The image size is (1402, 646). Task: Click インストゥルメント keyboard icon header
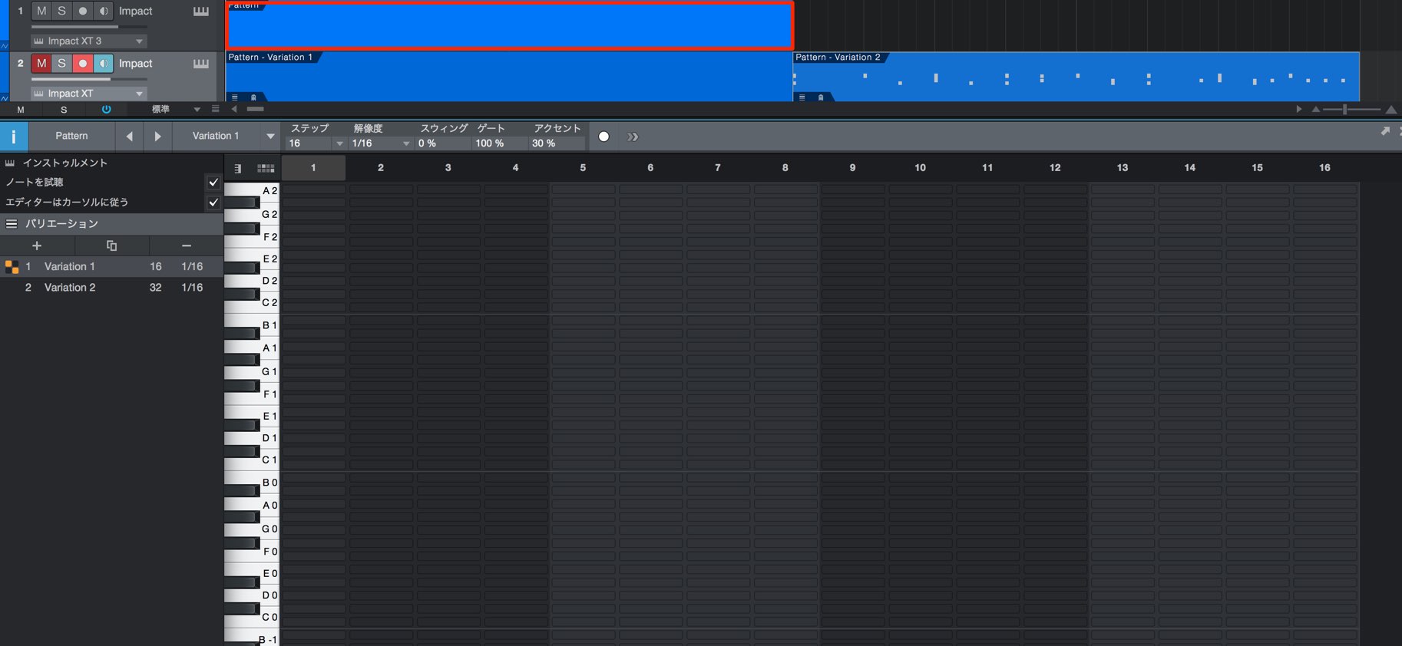10,163
